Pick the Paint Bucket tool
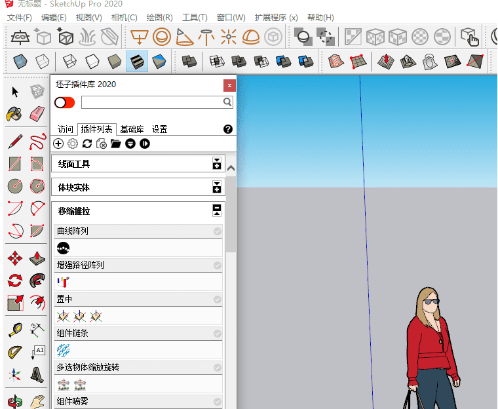The width and height of the screenshot is (498, 409). point(14,114)
